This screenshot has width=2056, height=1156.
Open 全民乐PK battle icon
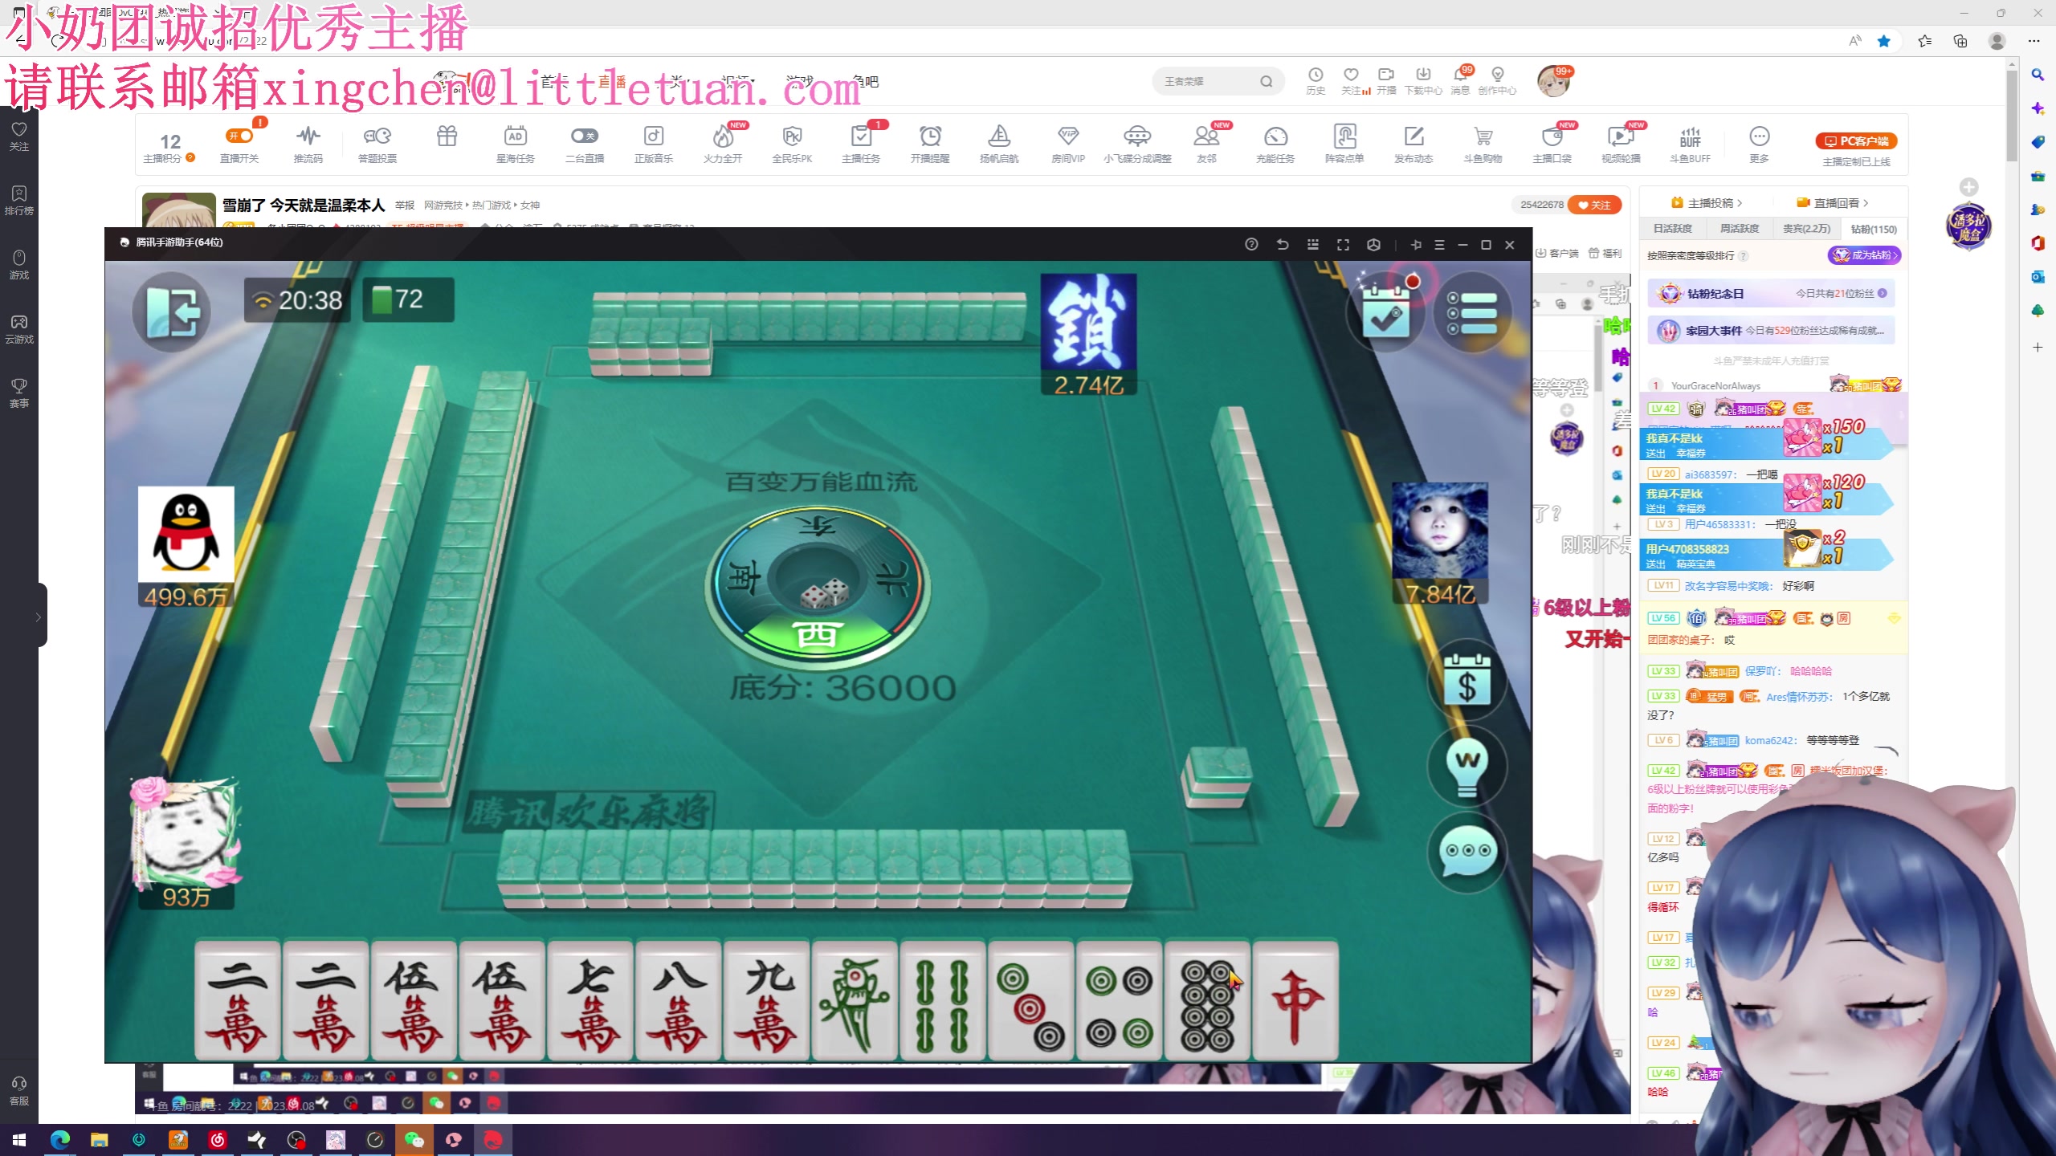tap(792, 137)
